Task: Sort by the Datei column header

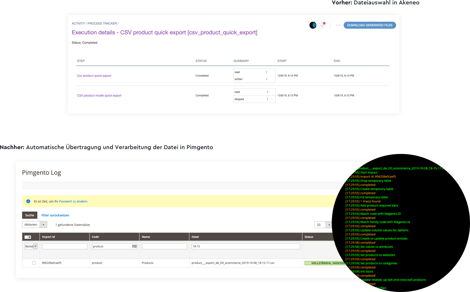Action: tap(246, 237)
